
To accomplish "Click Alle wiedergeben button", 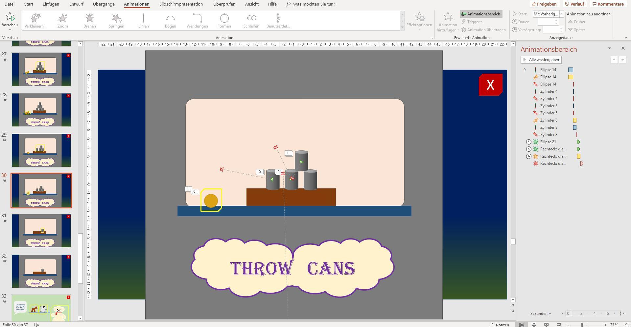I will pyautogui.click(x=541, y=60).
